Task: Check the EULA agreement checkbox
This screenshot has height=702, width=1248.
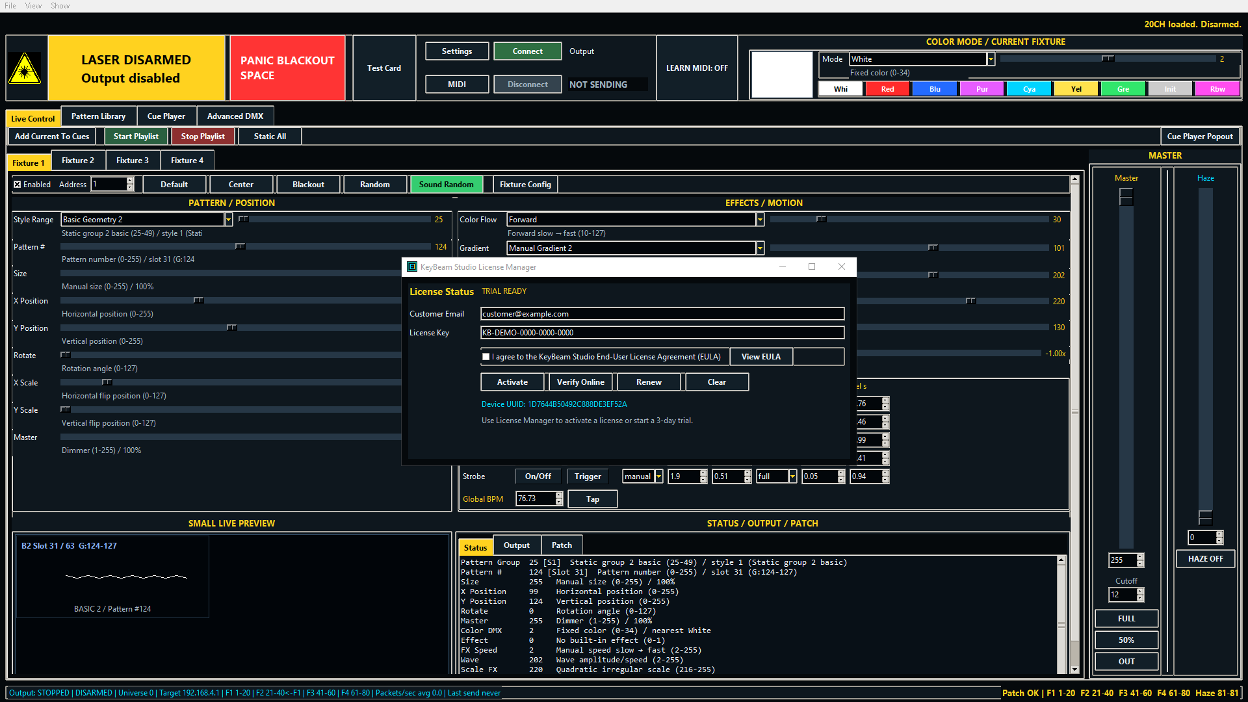Action: (x=486, y=357)
